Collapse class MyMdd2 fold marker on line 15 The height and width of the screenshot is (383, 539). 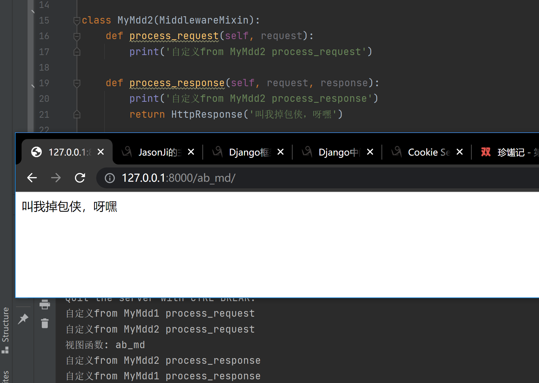point(77,21)
